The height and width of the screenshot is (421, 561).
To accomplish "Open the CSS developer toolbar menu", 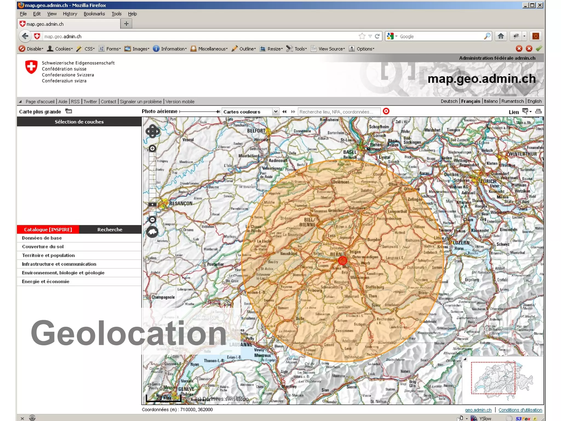I will pyautogui.click(x=85, y=49).
